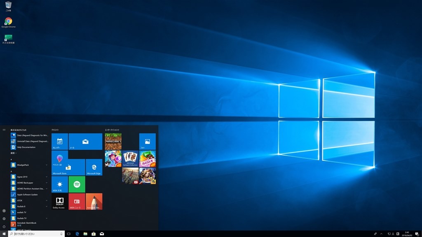Open the MSN 天気 weather tile
Viewport: 422px width, 237px height.
point(60,184)
